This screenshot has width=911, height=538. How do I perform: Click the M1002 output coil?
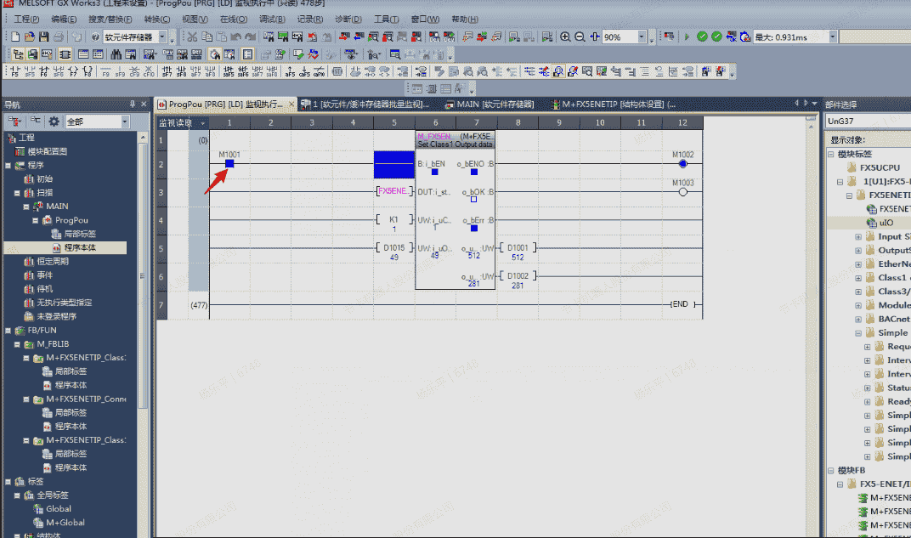click(x=682, y=163)
